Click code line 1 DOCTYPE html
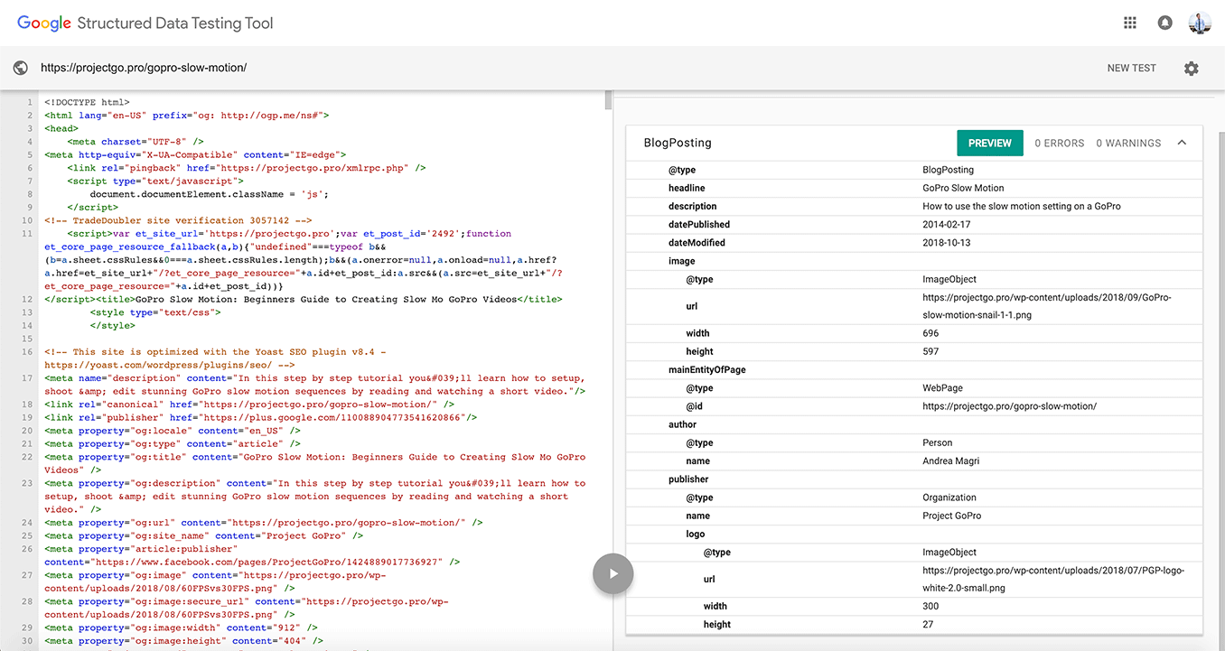This screenshot has width=1225, height=651. click(87, 102)
